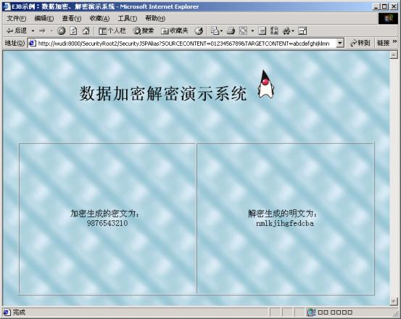Click the Windows logo throbber
The height and width of the screenshot is (319, 401).
388,18
